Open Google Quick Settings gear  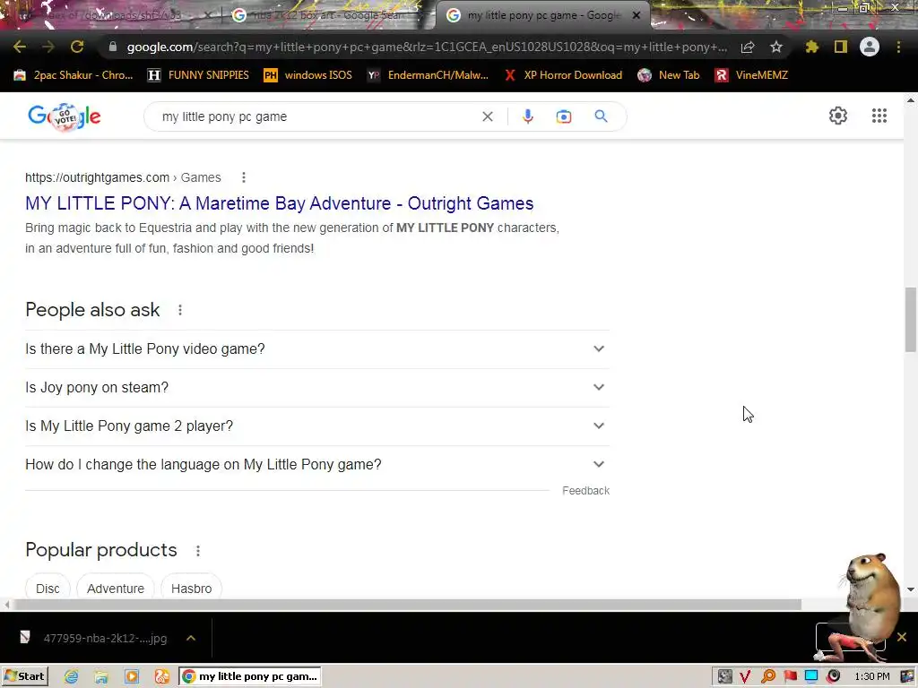(x=838, y=116)
